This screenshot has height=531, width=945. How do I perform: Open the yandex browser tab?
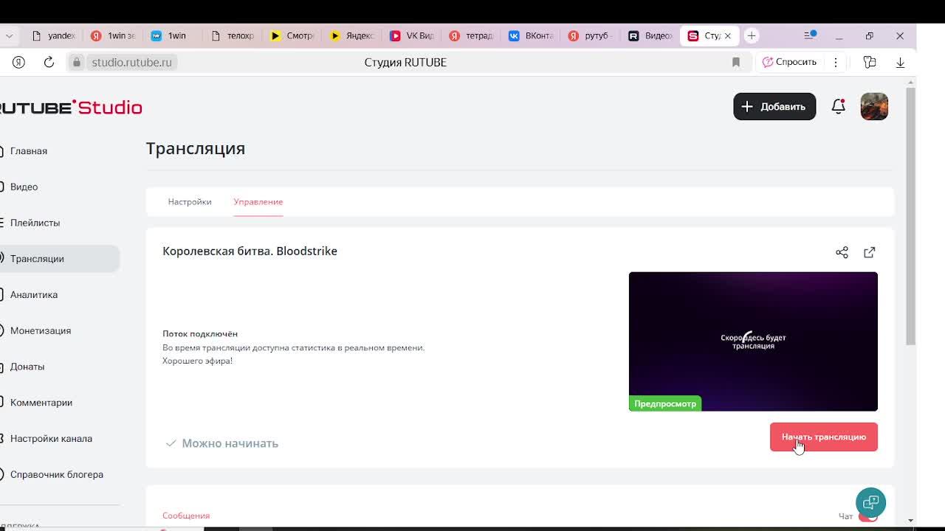click(53, 35)
